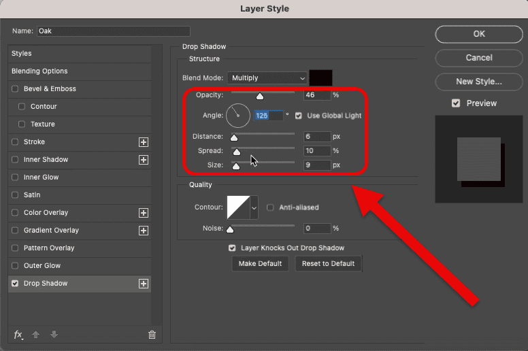The width and height of the screenshot is (528, 351).
Task: Add another Stroke with plus icon
Action: [x=144, y=142]
